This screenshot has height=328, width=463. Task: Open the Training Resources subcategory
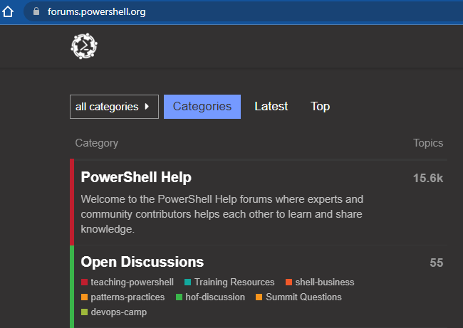pyautogui.click(x=234, y=282)
